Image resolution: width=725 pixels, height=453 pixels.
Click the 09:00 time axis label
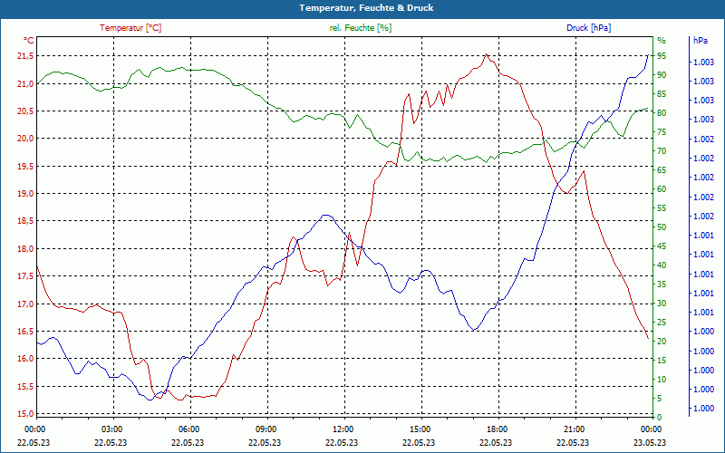pos(265,429)
